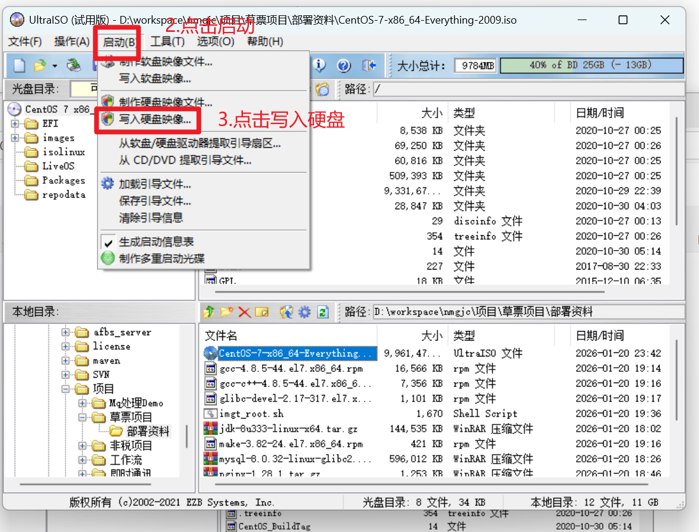Viewport: 699px width, 532px height.
Task: Click the local rename folder icon
Action: click(x=262, y=312)
